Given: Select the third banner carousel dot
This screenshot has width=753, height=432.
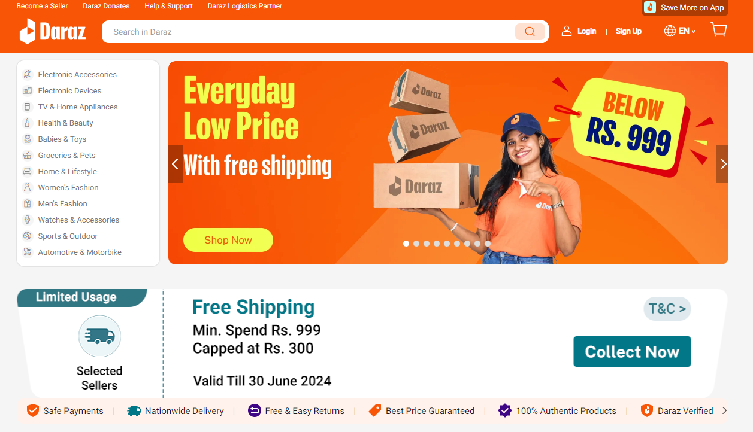Looking at the screenshot, I should click(x=427, y=244).
